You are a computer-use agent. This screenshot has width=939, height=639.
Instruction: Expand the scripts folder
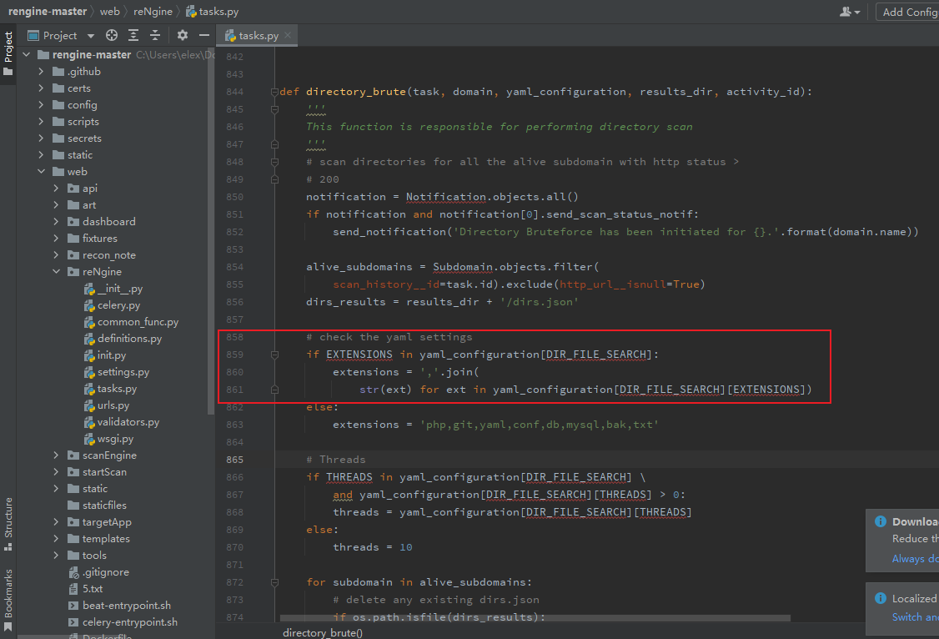click(x=41, y=122)
